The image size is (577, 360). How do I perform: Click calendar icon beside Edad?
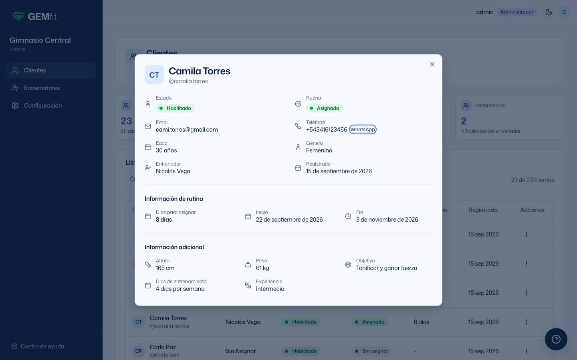pos(148,147)
